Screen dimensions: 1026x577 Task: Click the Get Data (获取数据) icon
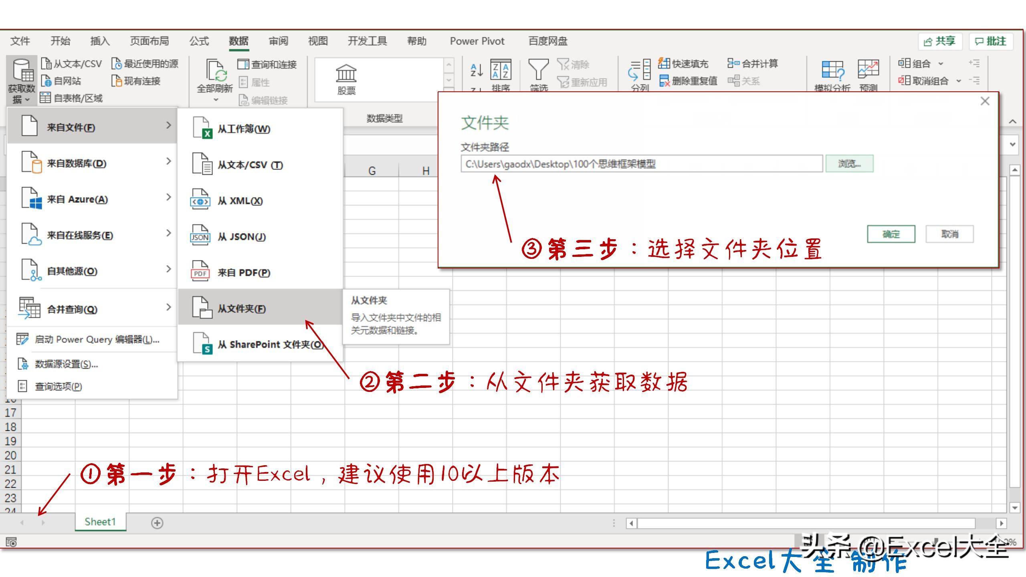pos(22,80)
